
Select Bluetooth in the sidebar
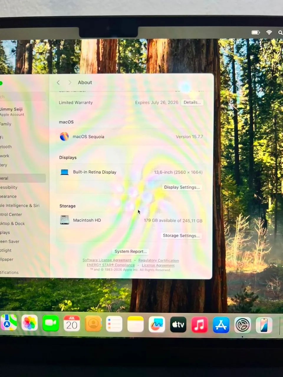point(6,147)
